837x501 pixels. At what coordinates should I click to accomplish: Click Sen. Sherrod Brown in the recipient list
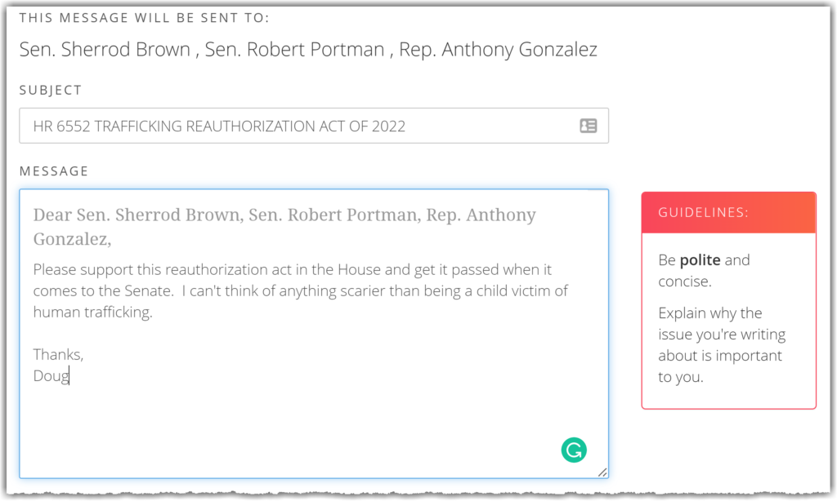(x=105, y=50)
